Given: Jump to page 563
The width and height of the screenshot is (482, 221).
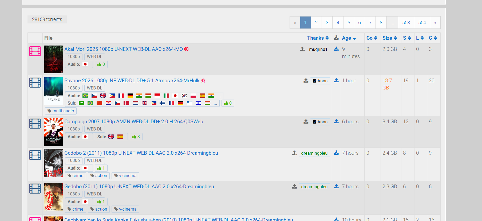Looking at the screenshot, I should tap(406, 23).
